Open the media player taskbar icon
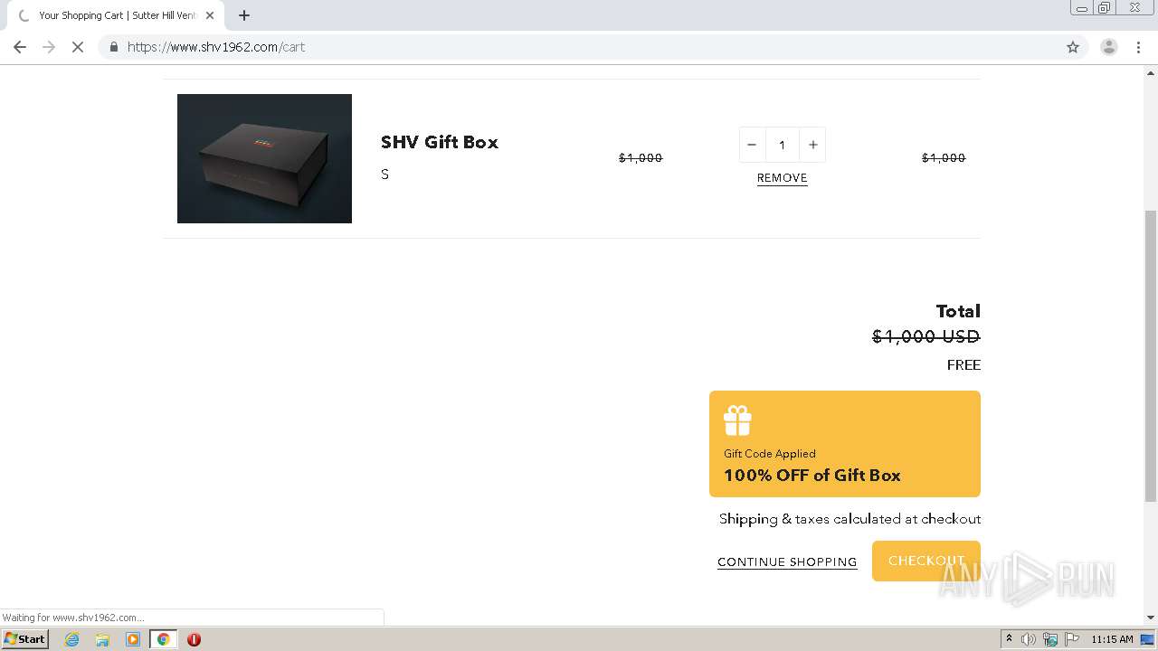Viewport: 1158px width, 651px height. 133,639
